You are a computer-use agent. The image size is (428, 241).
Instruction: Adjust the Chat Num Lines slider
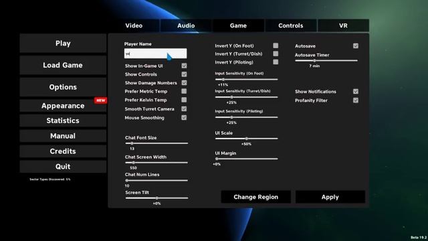(156, 181)
